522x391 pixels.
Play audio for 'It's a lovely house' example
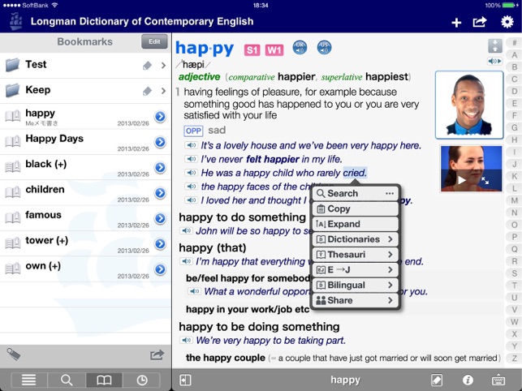(188, 145)
